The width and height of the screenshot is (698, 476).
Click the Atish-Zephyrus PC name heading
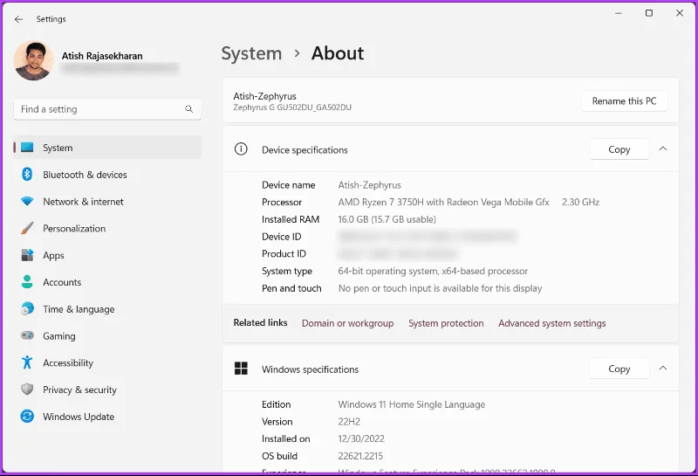[265, 96]
